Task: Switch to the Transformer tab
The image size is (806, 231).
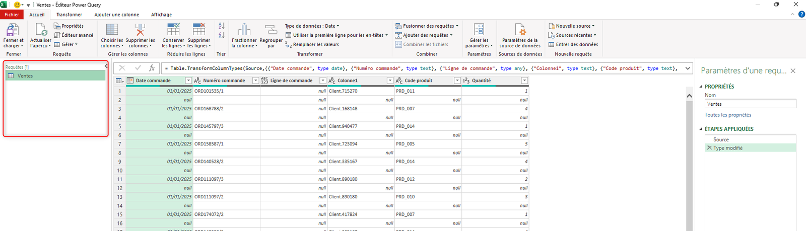Action: tap(70, 15)
